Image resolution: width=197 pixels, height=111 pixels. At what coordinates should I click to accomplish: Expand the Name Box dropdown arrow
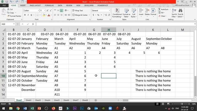[14, 24]
